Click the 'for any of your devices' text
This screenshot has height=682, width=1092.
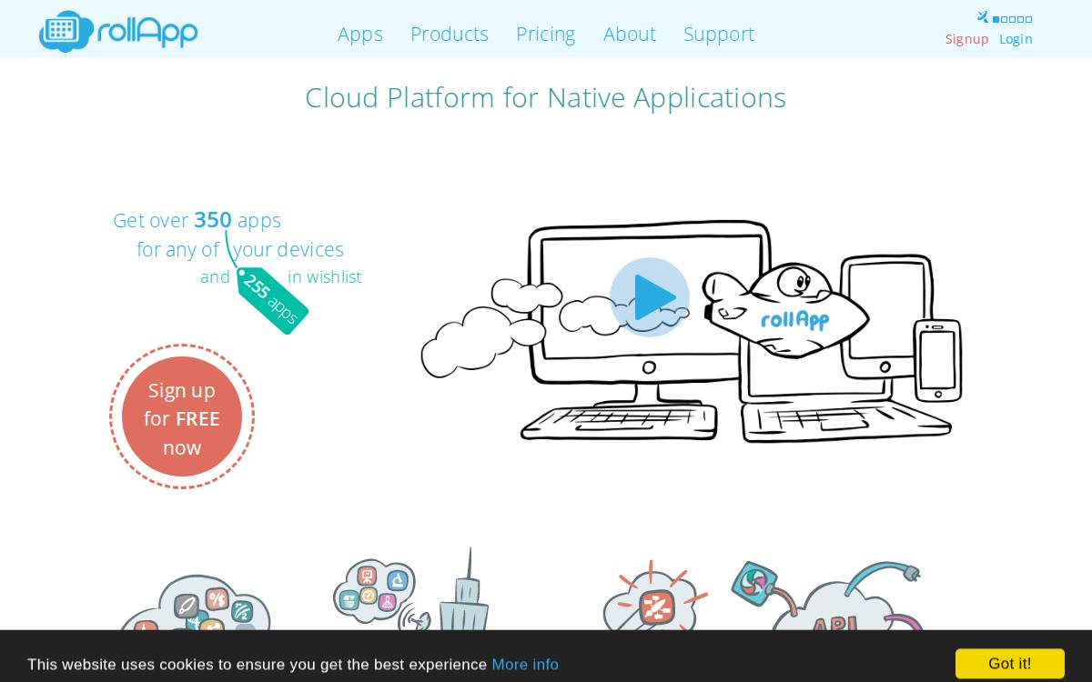240,249
